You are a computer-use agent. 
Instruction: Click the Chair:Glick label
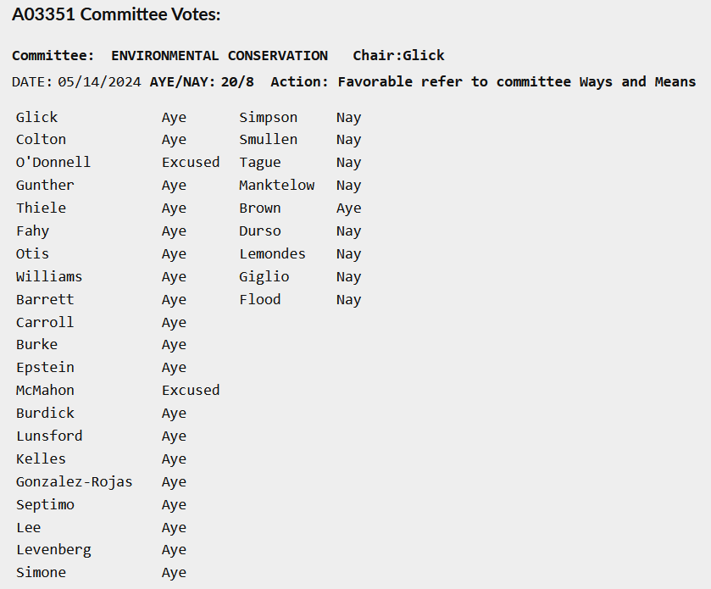398,56
